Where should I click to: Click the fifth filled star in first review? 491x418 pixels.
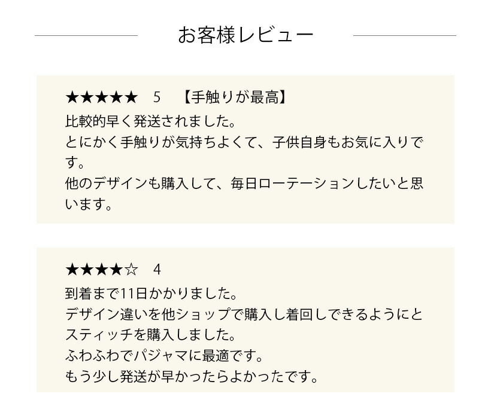click(x=131, y=97)
